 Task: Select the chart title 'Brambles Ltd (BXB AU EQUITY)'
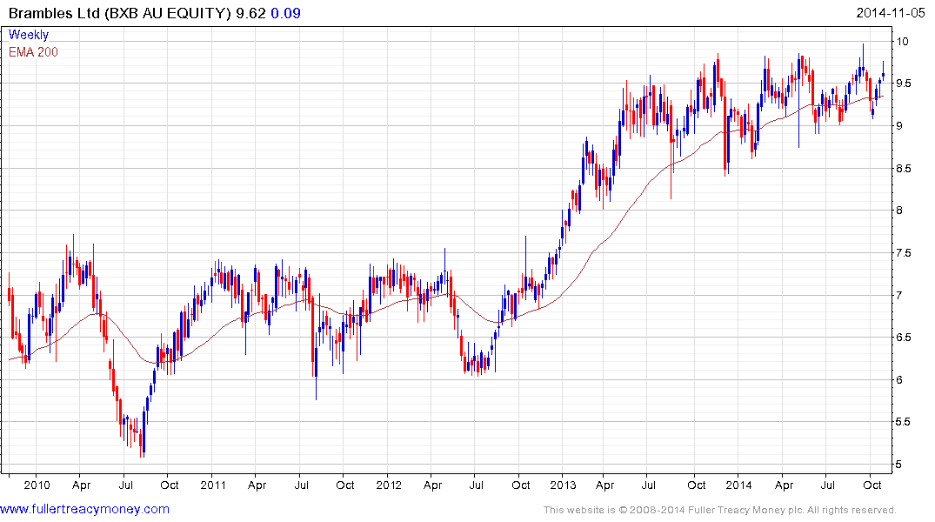pyautogui.click(x=119, y=13)
